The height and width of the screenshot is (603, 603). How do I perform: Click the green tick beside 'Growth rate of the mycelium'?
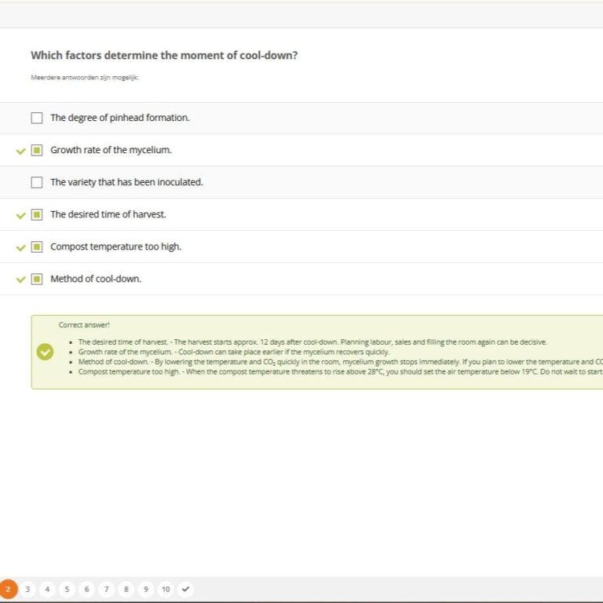[21, 151]
